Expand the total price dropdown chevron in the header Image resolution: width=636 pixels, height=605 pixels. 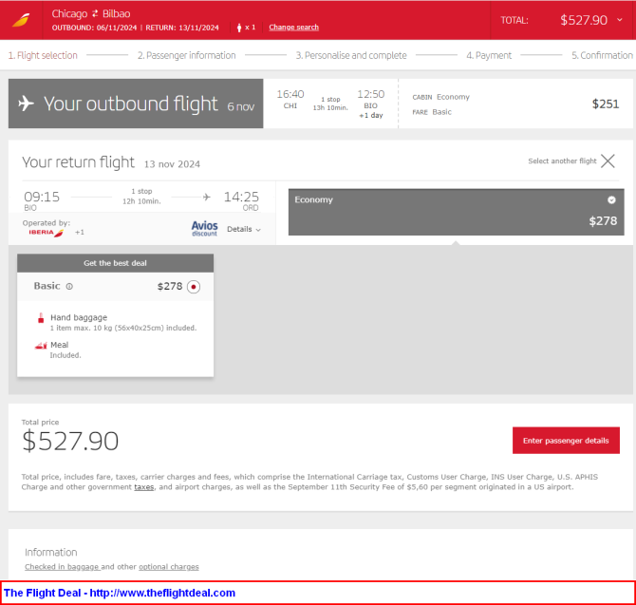pyautogui.click(x=619, y=20)
